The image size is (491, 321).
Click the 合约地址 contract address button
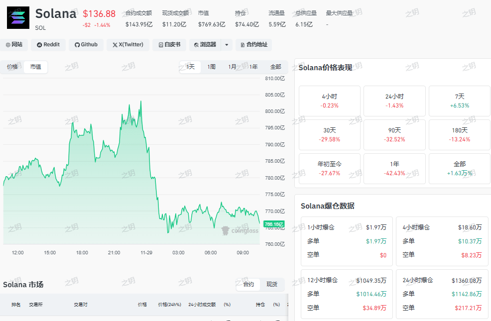click(x=254, y=45)
